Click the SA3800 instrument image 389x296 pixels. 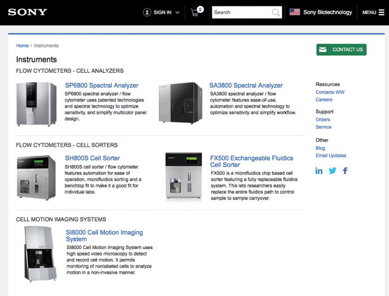click(x=180, y=103)
